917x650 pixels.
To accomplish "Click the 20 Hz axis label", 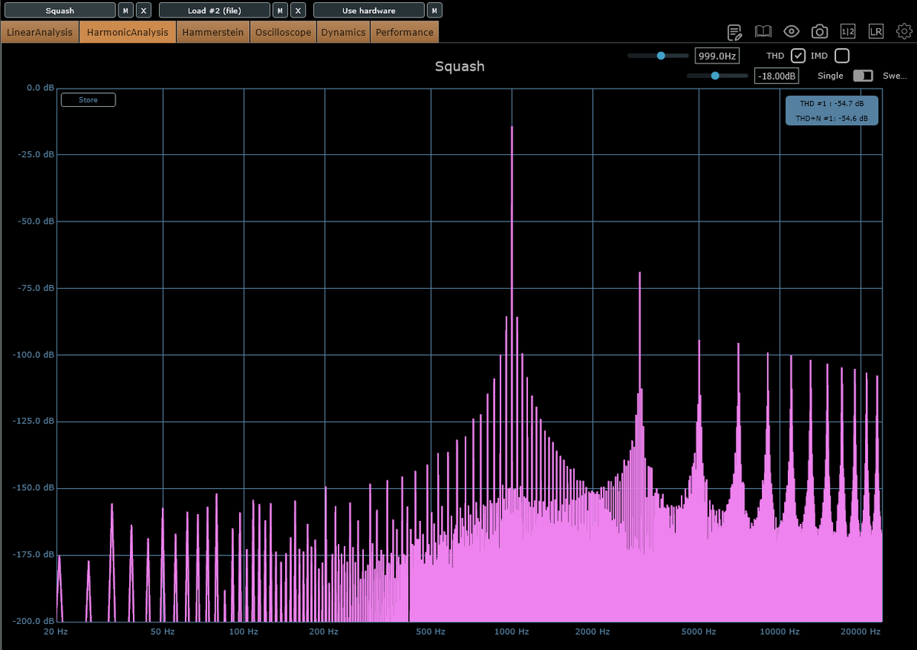I will 56,632.
